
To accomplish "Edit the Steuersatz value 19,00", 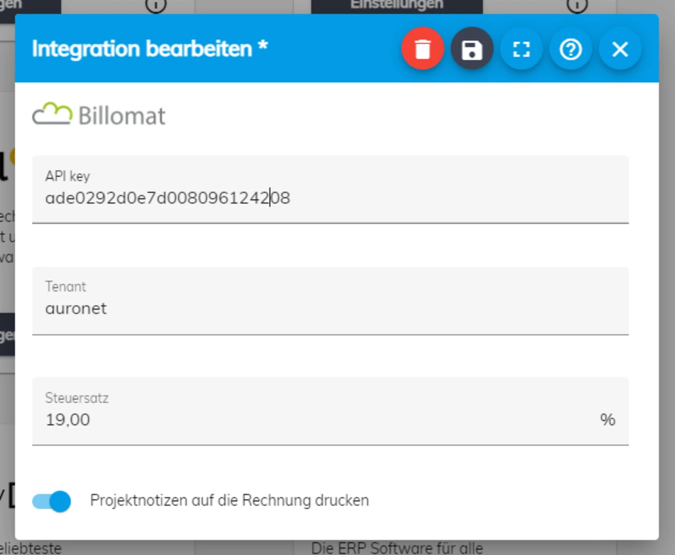I will click(x=330, y=412).
